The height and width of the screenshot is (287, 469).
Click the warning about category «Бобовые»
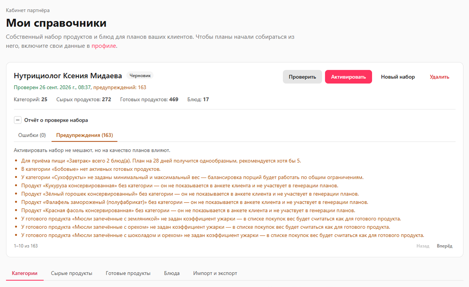point(91,169)
